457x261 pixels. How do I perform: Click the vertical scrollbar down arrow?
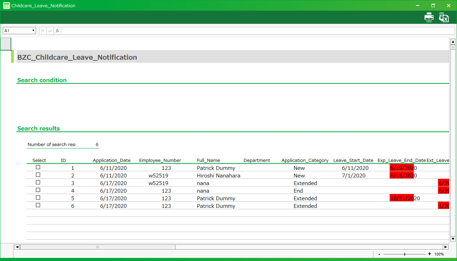click(x=453, y=239)
